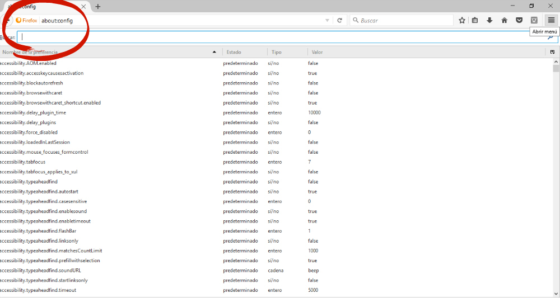The width and height of the screenshot is (560, 298).
Task: Click the vertical scrollbar of the preference list
Action: coord(556,168)
